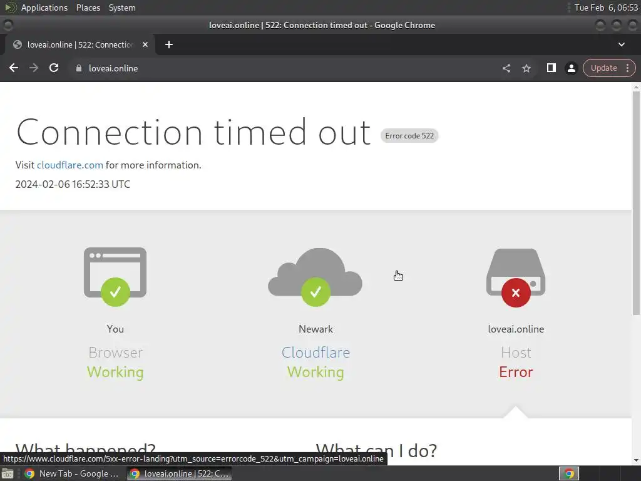
Task: Click the Cloudflare cloud icon
Action: pyautogui.click(x=315, y=276)
